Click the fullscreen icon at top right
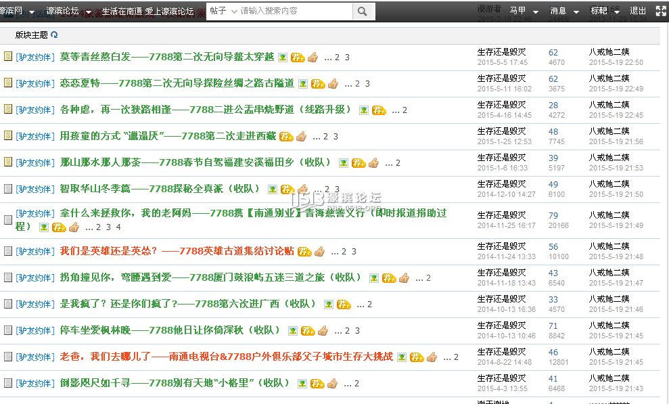669x404 pixels. pyautogui.click(x=660, y=10)
